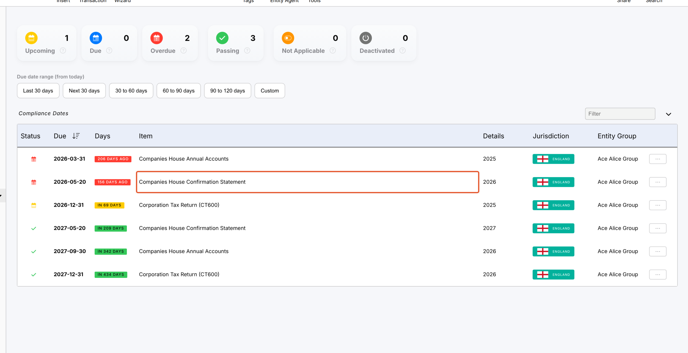Click Ace Alice Group in 2027-05-20 row
Viewport: 688px width, 353px height.
tap(618, 228)
